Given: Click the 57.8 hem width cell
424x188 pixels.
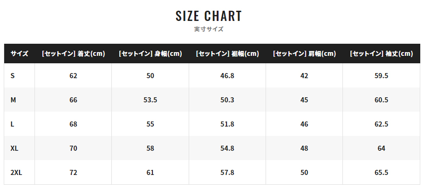Looking at the screenshot, I should 227,172.
